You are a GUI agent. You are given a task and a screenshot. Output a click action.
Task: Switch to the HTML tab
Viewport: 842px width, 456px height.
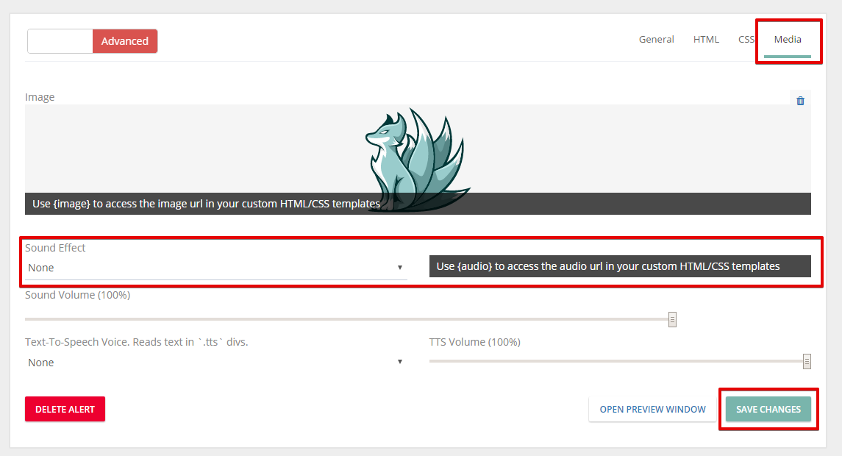pos(706,39)
